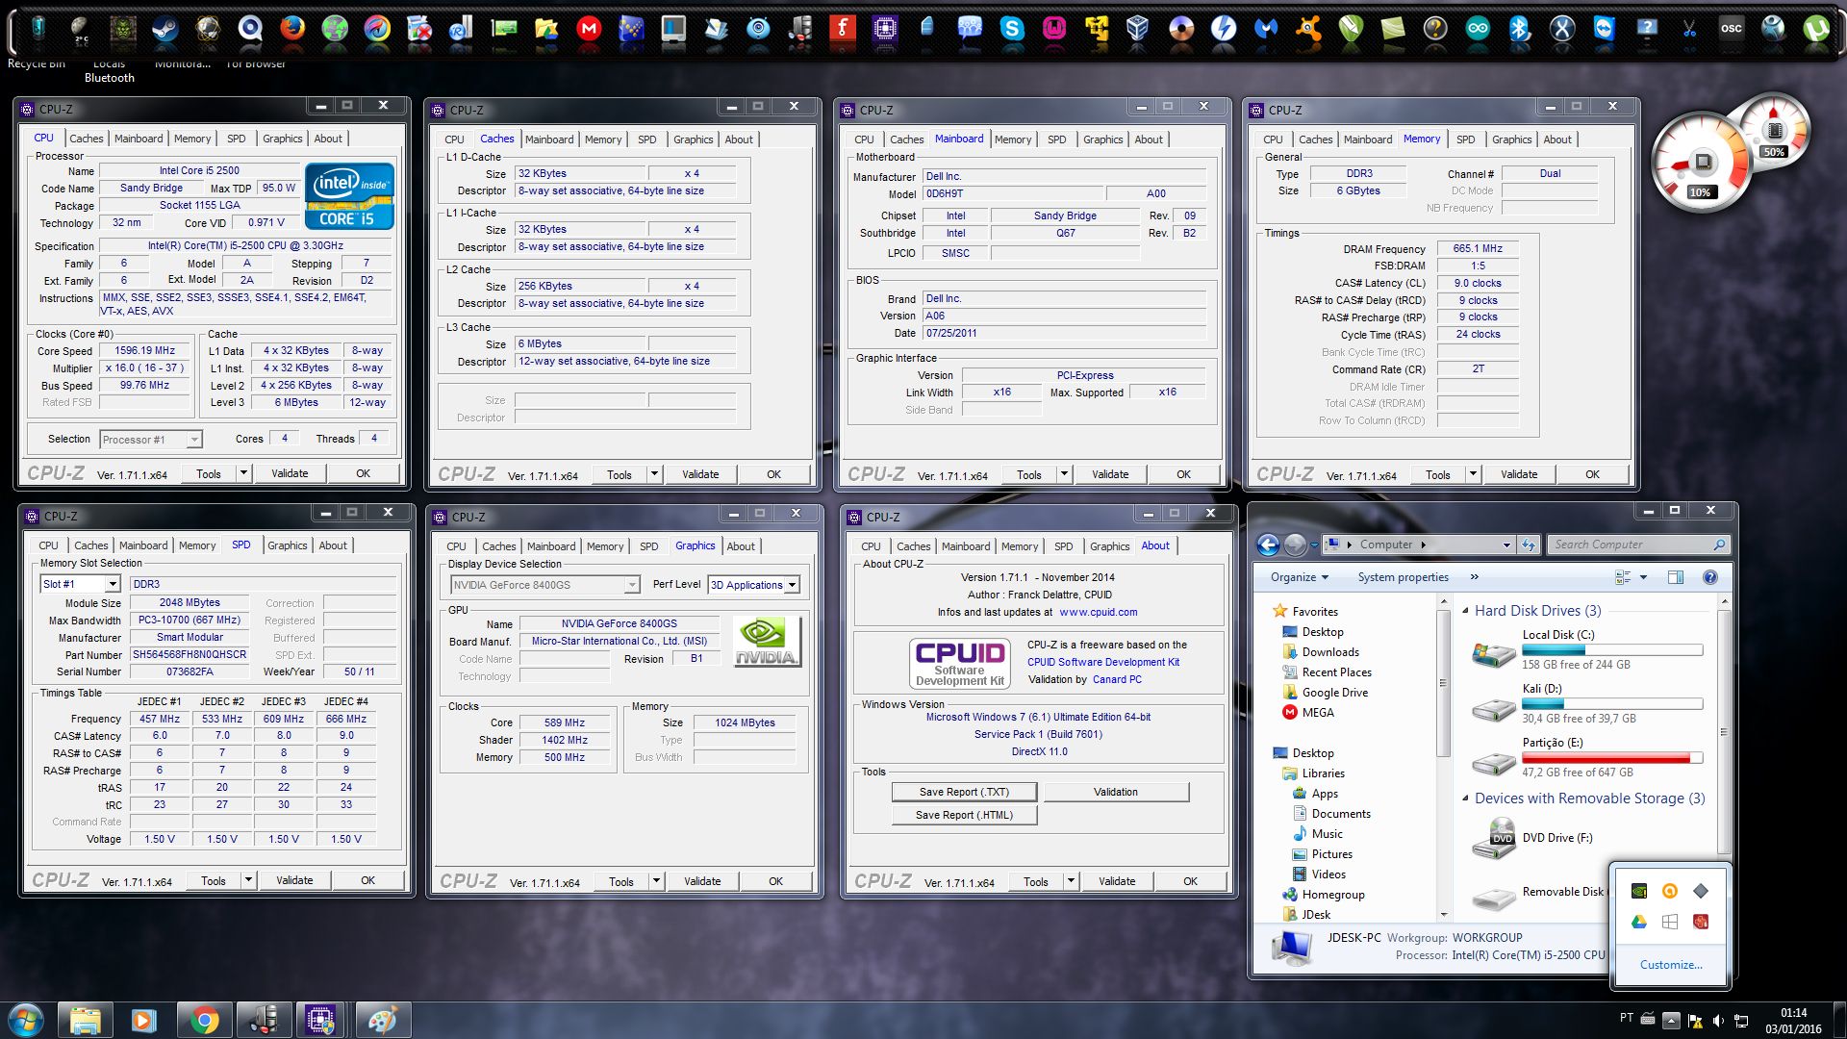Switch to the Caches tab in CPU-Z CPU window
The width and height of the screenshot is (1847, 1039).
(x=86, y=139)
